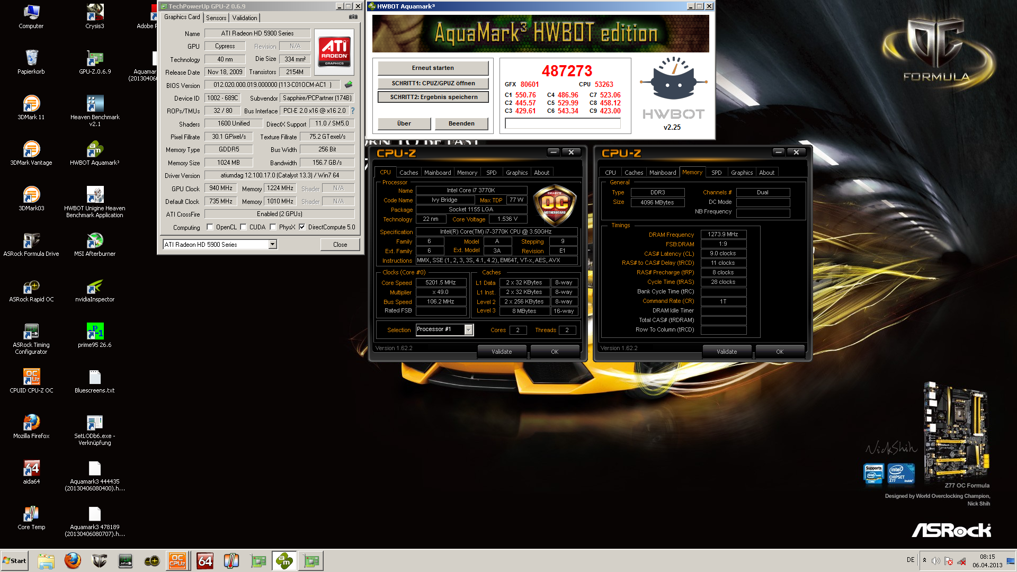Toggle the OpenCL checkbox in GPU-Z
Image resolution: width=1017 pixels, height=572 pixels.
tap(210, 227)
